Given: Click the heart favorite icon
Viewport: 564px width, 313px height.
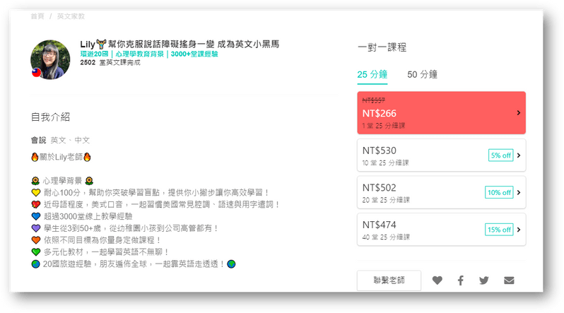Looking at the screenshot, I should [x=437, y=280].
